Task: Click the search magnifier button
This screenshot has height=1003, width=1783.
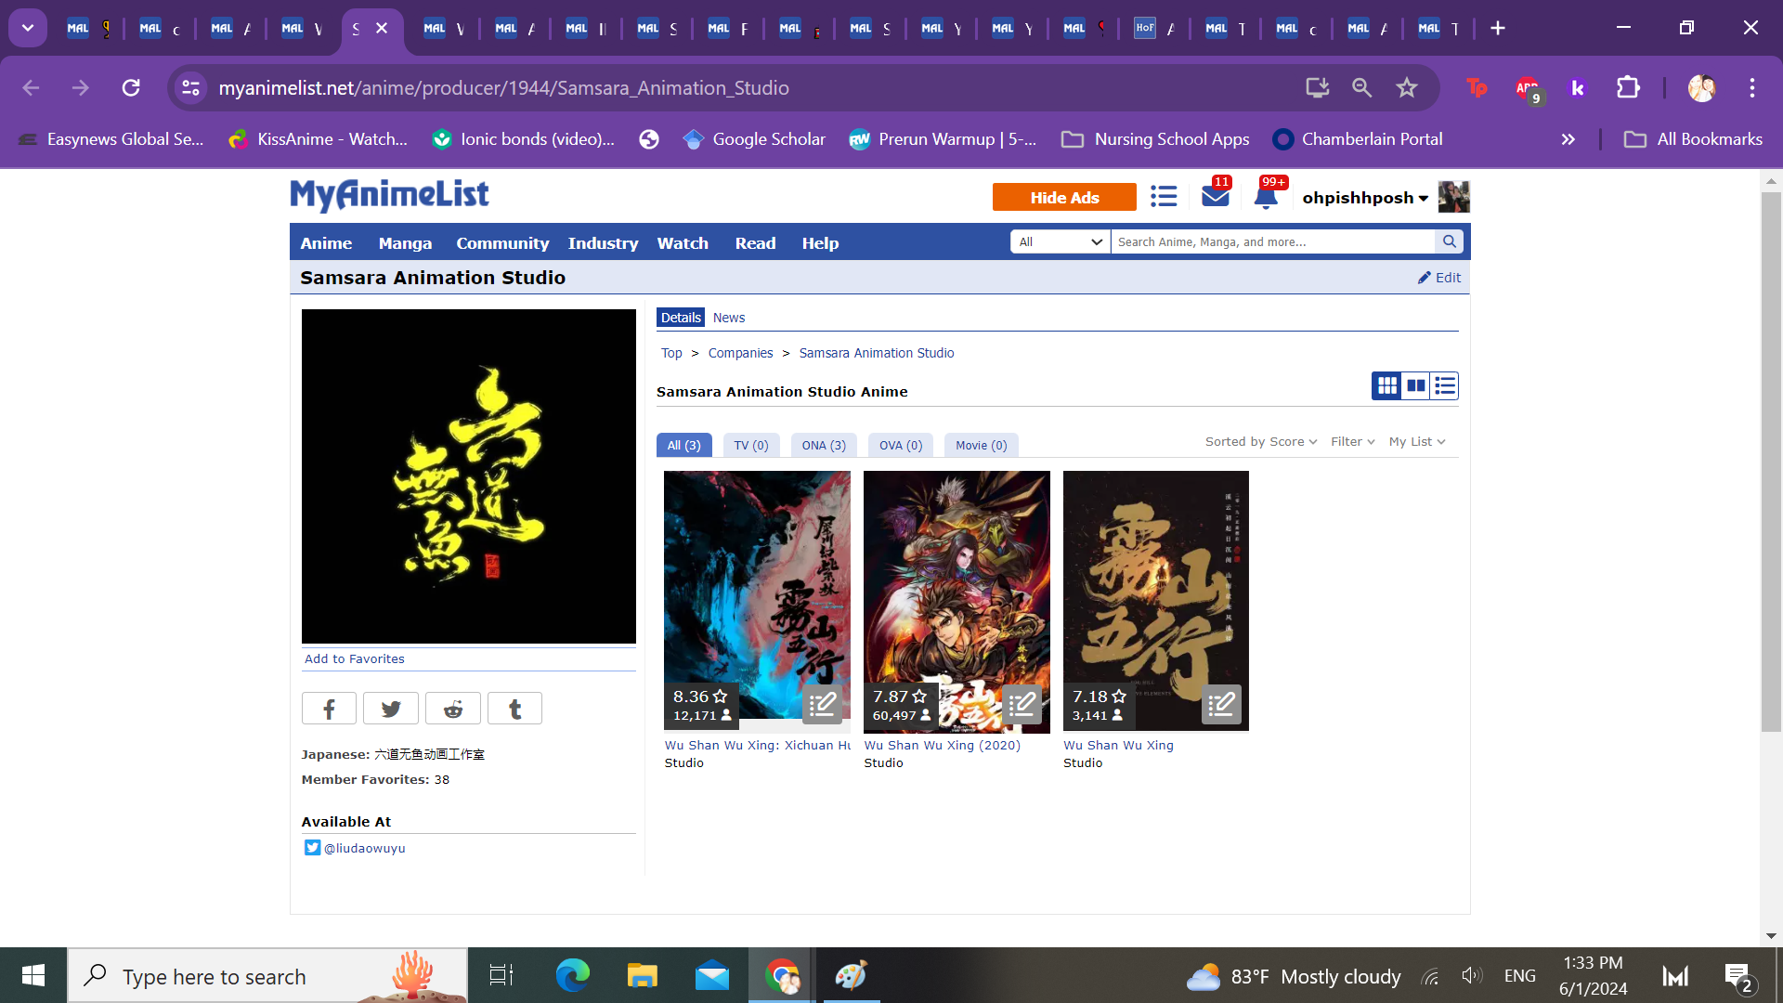Action: point(1449,241)
